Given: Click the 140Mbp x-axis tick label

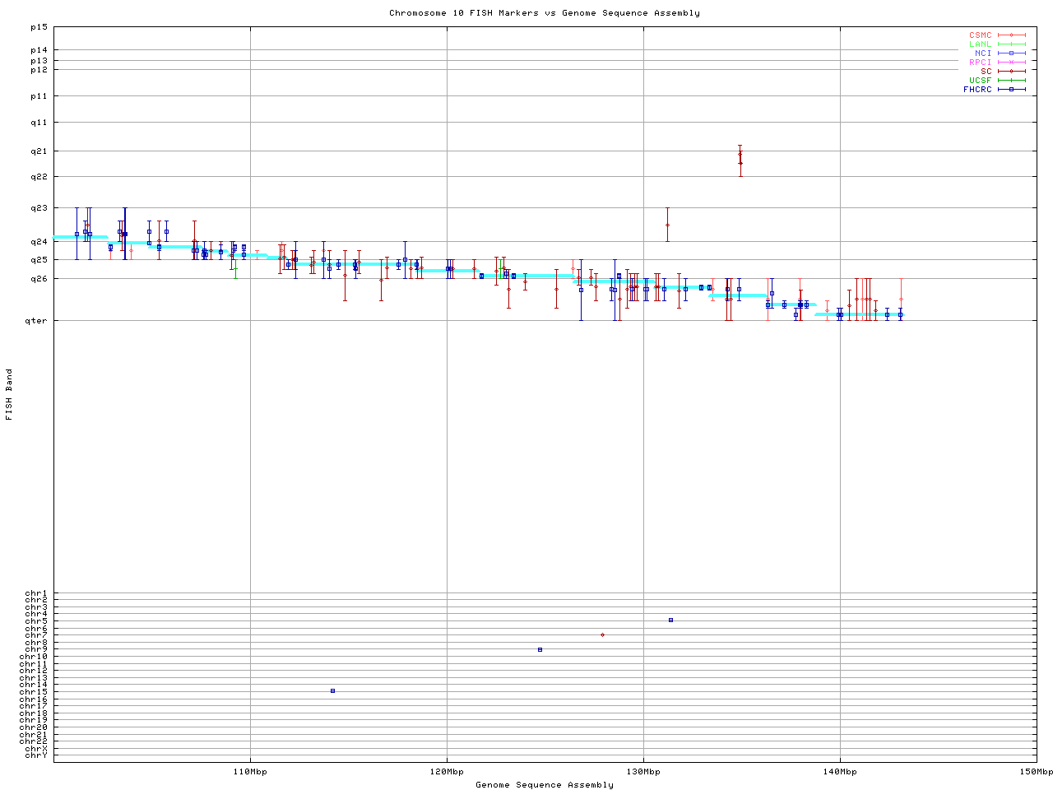Looking at the screenshot, I should click(840, 772).
